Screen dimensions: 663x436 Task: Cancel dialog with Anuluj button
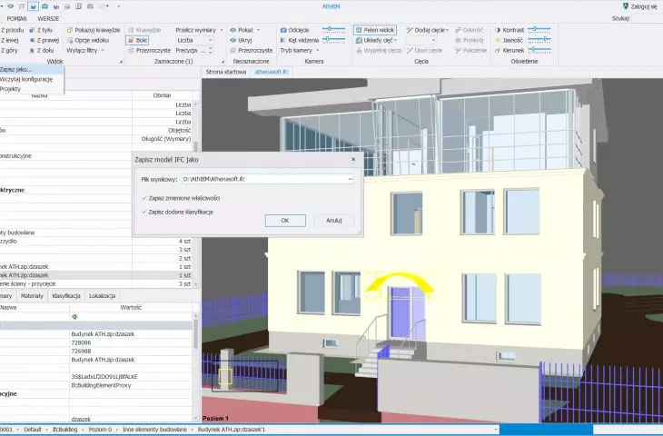[334, 221]
